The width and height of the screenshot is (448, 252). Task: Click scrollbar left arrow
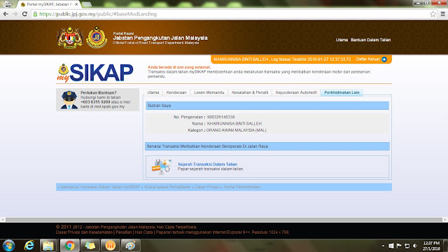tap(3, 220)
